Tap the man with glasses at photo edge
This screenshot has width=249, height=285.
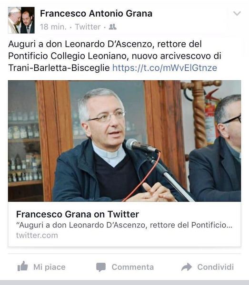tap(215, 147)
